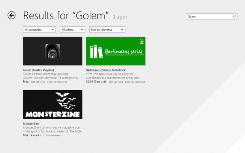Click Books & Reference under Bartimaeus Audiobook
The image size is (245, 153).
tap(135, 82)
